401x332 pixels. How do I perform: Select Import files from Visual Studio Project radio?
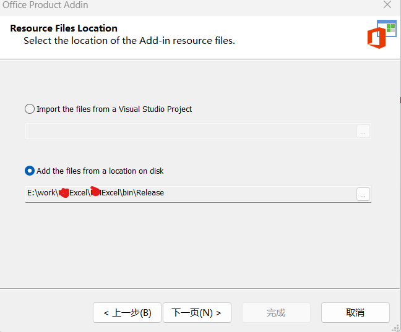(30, 109)
